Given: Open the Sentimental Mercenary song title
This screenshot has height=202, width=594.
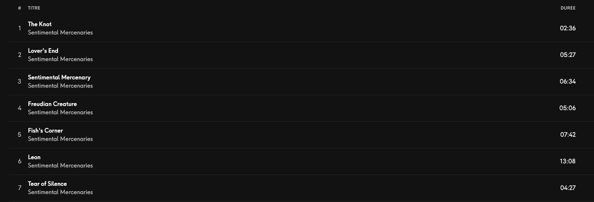Looking at the screenshot, I should [59, 77].
